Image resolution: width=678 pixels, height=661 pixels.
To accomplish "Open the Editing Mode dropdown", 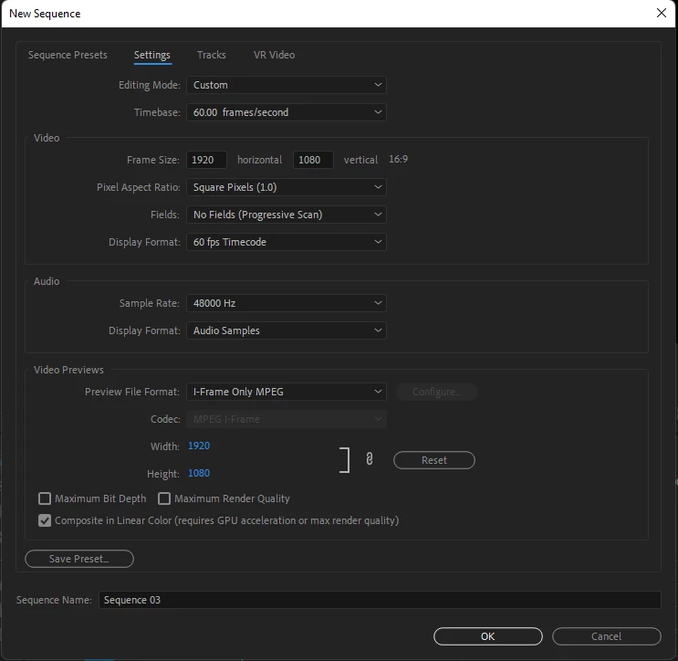I will [x=287, y=85].
